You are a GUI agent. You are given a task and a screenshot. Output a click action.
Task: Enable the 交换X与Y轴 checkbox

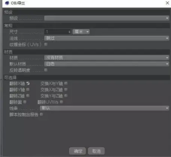(x=66, y=83)
